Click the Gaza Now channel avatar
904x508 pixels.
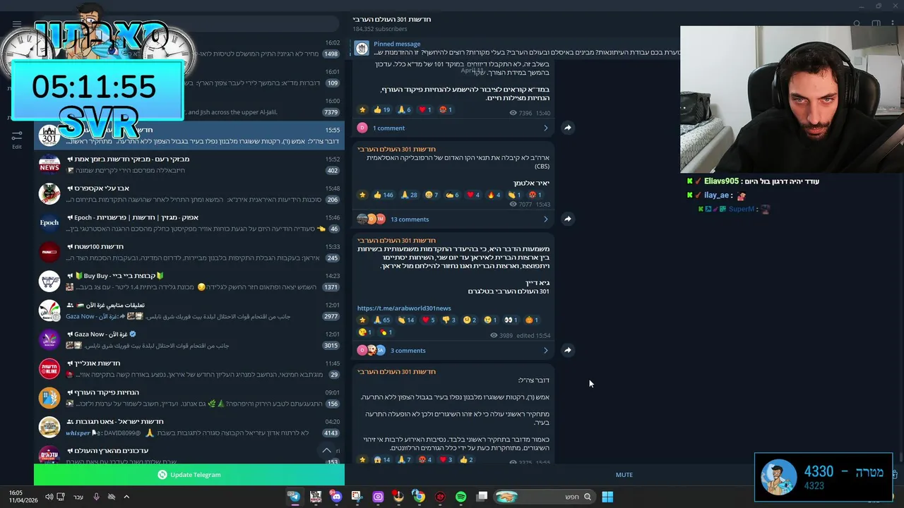pos(49,339)
